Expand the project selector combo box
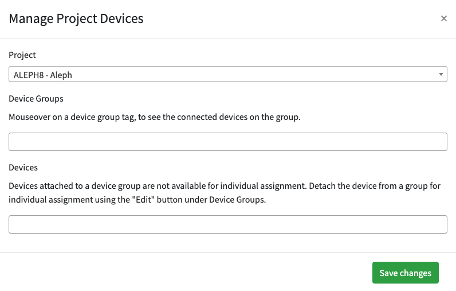The height and width of the screenshot is (291, 456). point(227,75)
